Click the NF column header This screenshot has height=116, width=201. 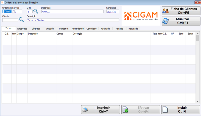pos(172,34)
